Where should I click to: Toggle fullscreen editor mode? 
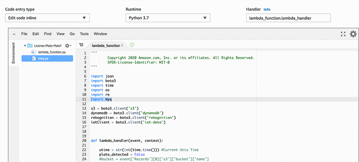343,34
